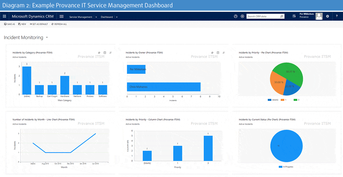
Task: Click the Software category bar
Action: coord(103,90)
